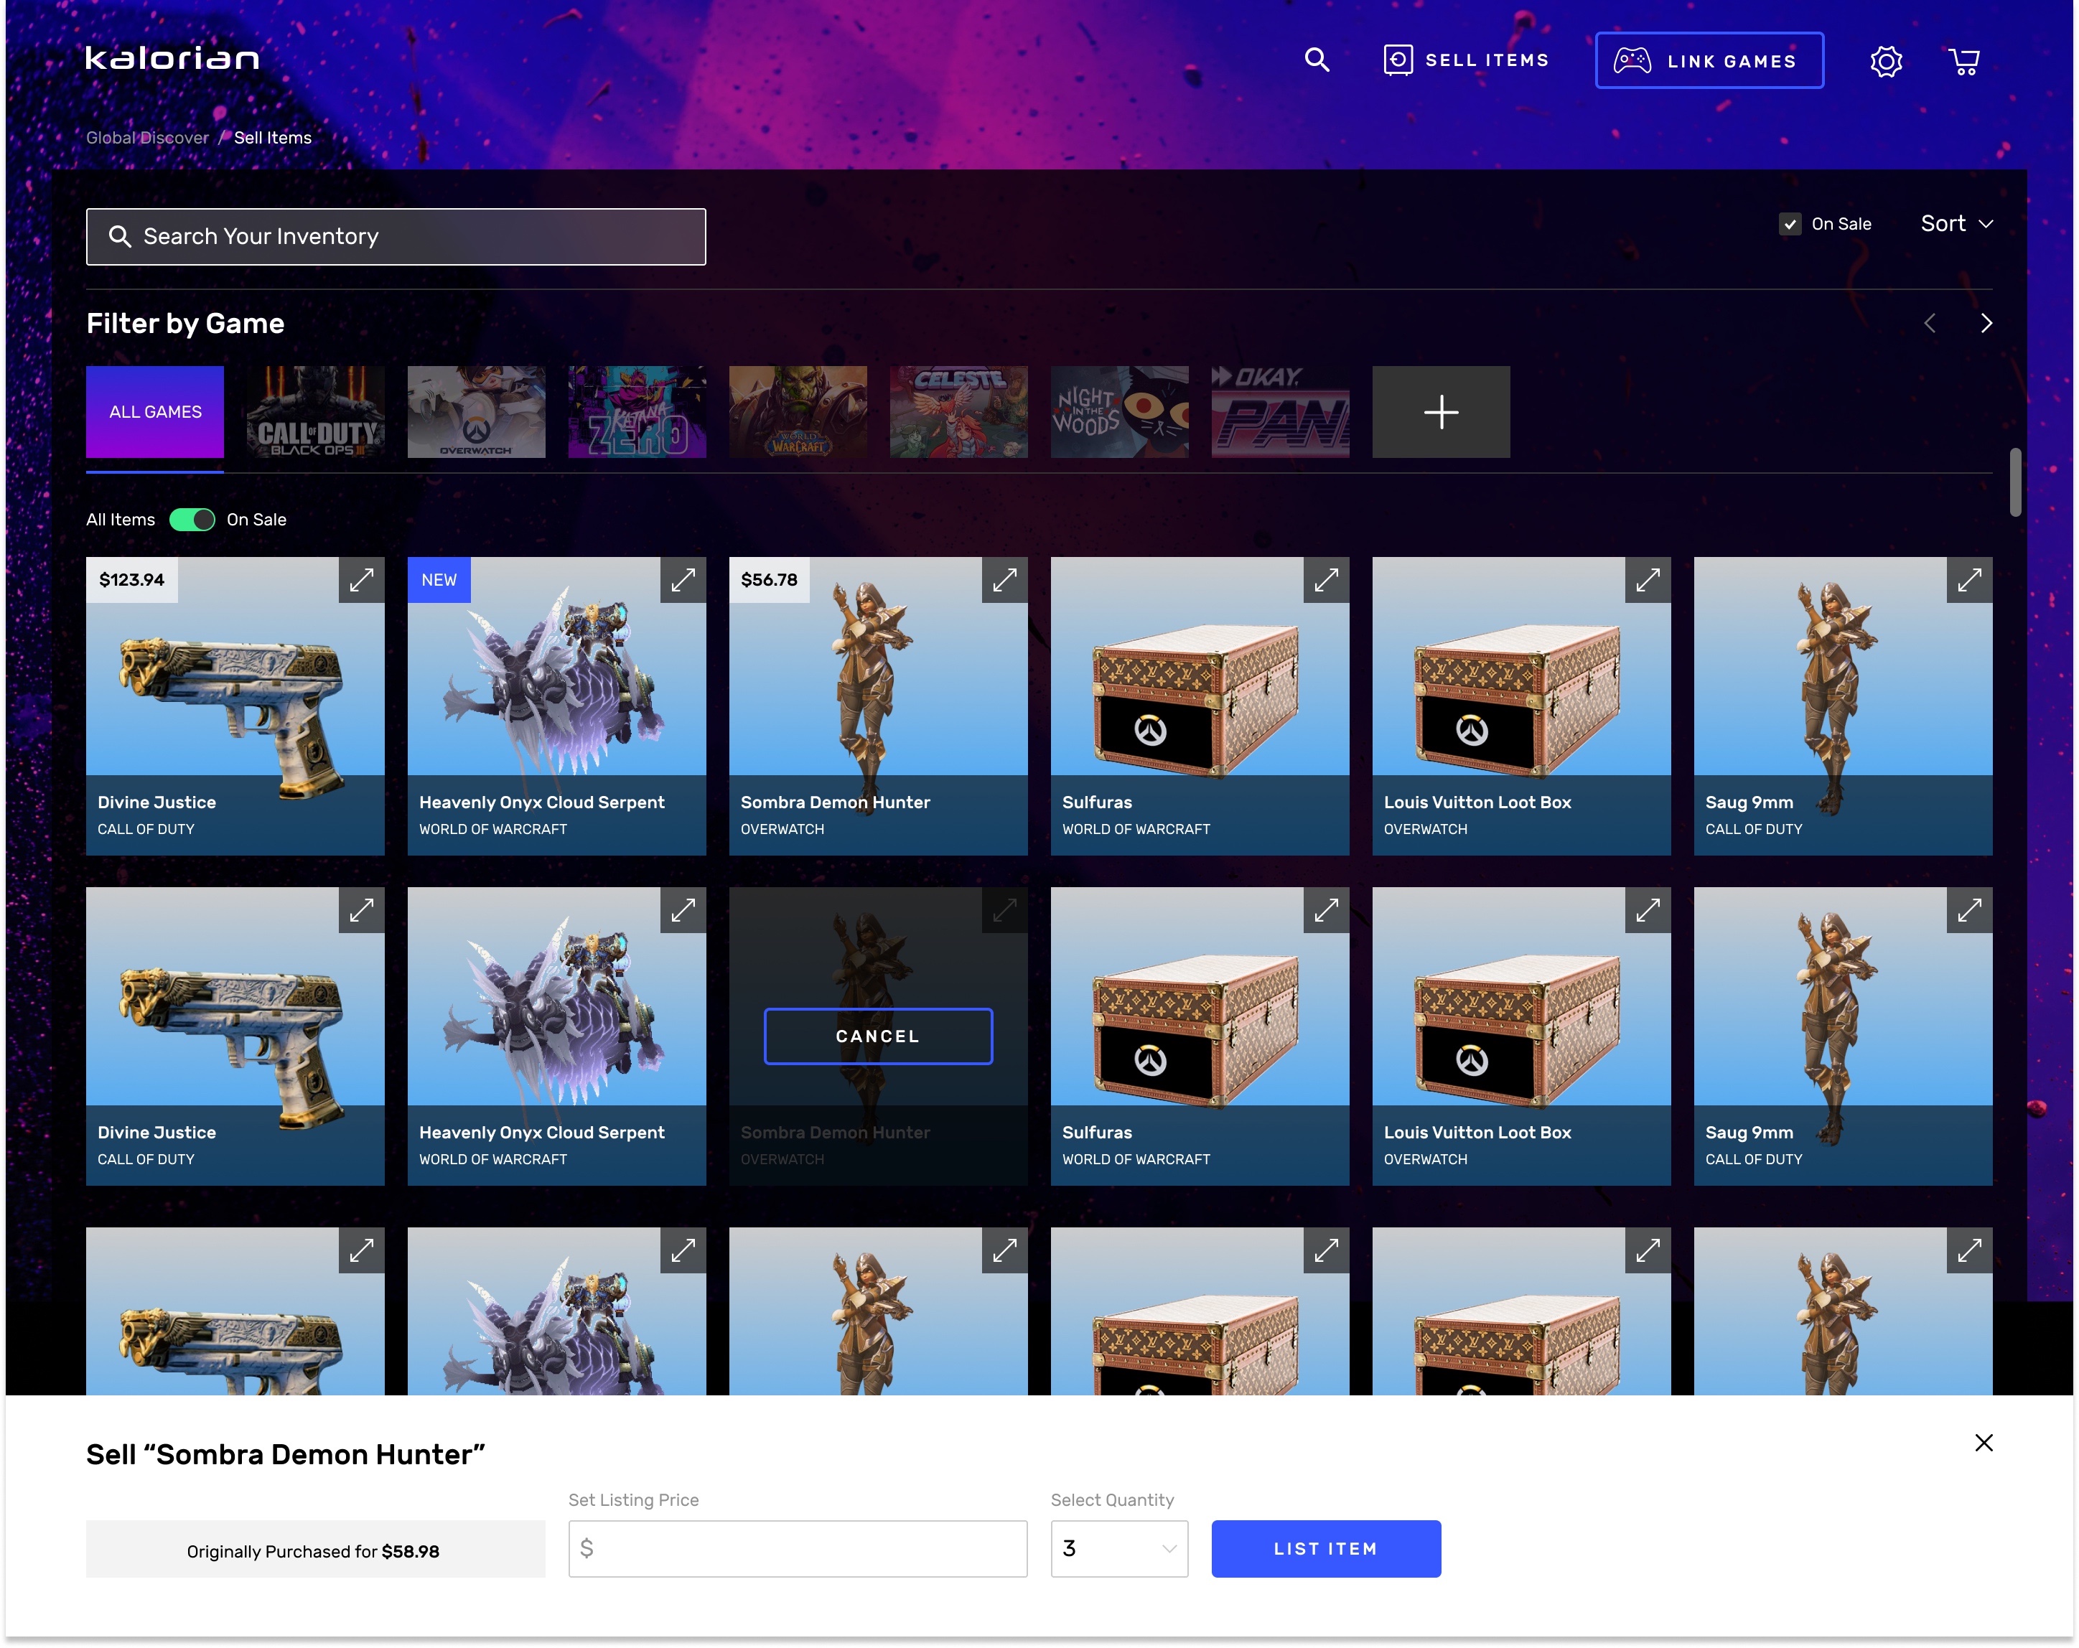The width and height of the screenshot is (2079, 1648).
Task: Open the settings gear
Action: [1884, 61]
